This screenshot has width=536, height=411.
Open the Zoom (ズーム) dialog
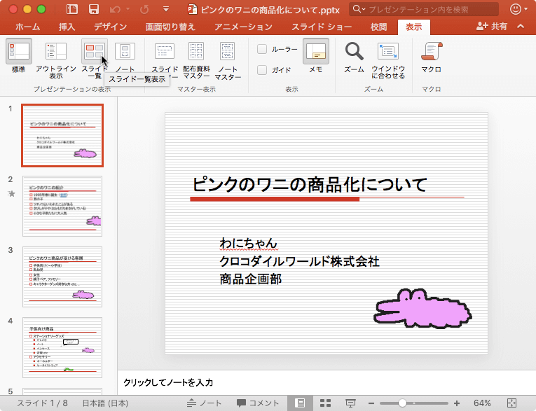point(354,57)
